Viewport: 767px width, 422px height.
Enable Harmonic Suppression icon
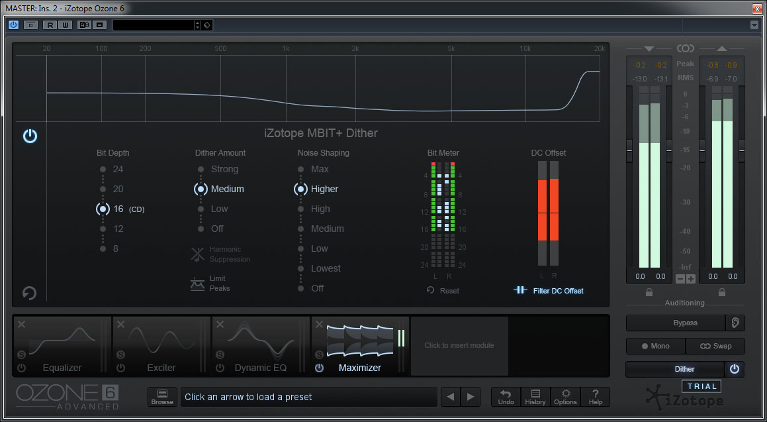click(x=198, y=254)
